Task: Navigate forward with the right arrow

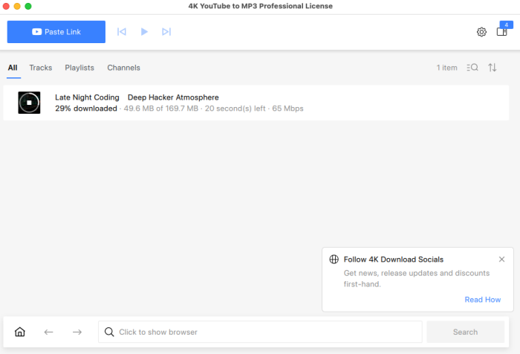Action: pos(77,332)
